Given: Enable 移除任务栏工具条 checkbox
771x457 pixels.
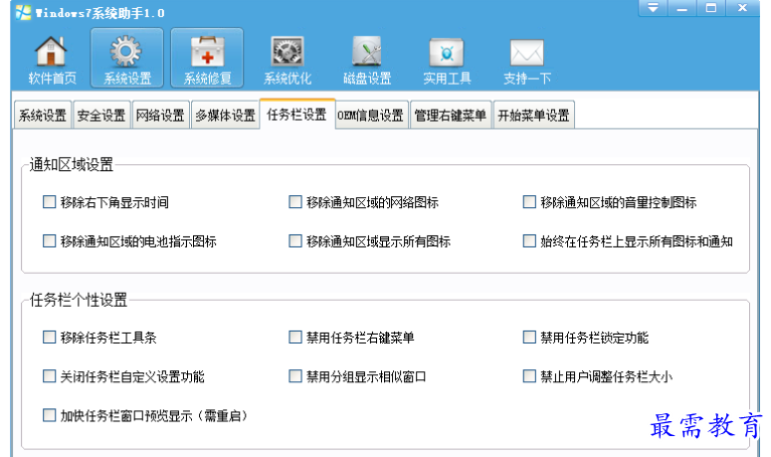Looking at the screenshot, I should pos(49,337).
